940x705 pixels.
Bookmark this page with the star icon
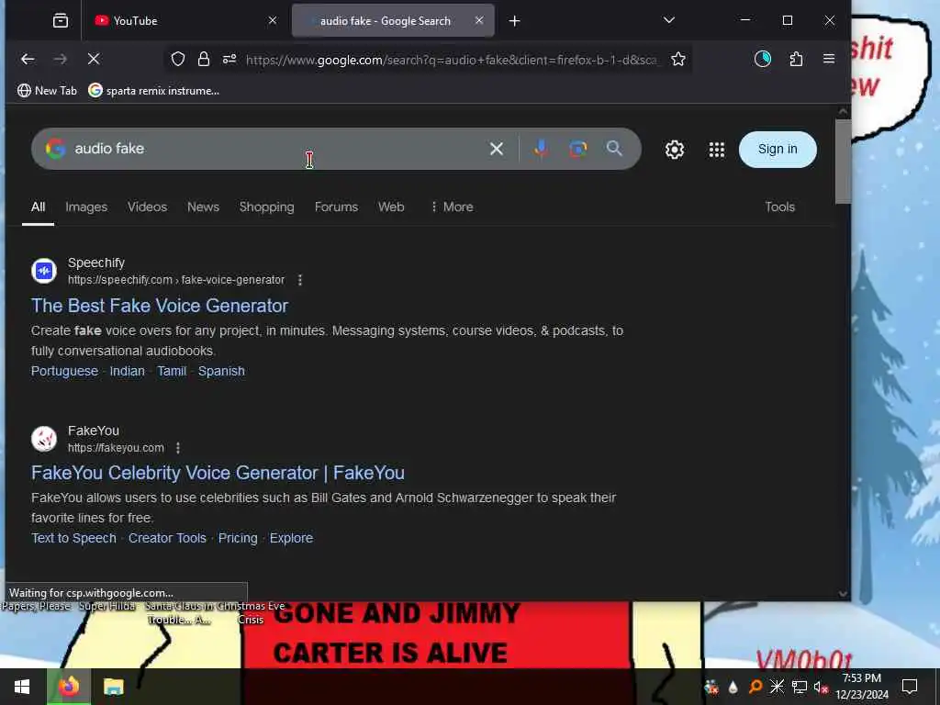pyautogui.click(x=678, y=59)
